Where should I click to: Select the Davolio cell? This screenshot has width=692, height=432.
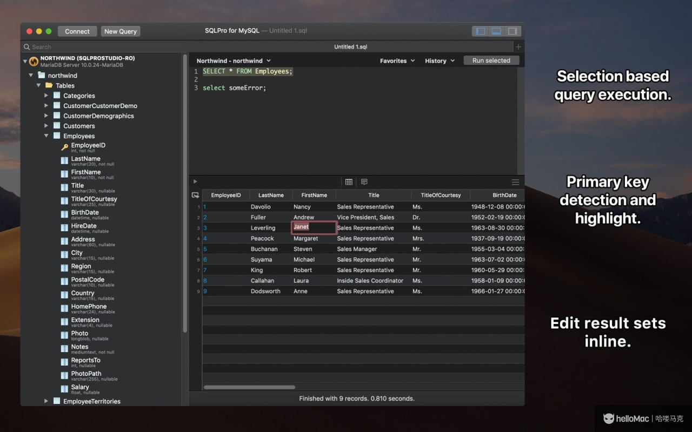coord(271,207)
